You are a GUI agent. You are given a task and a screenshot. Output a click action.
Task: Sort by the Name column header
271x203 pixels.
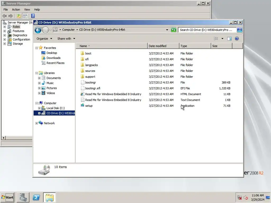[112, 46]
